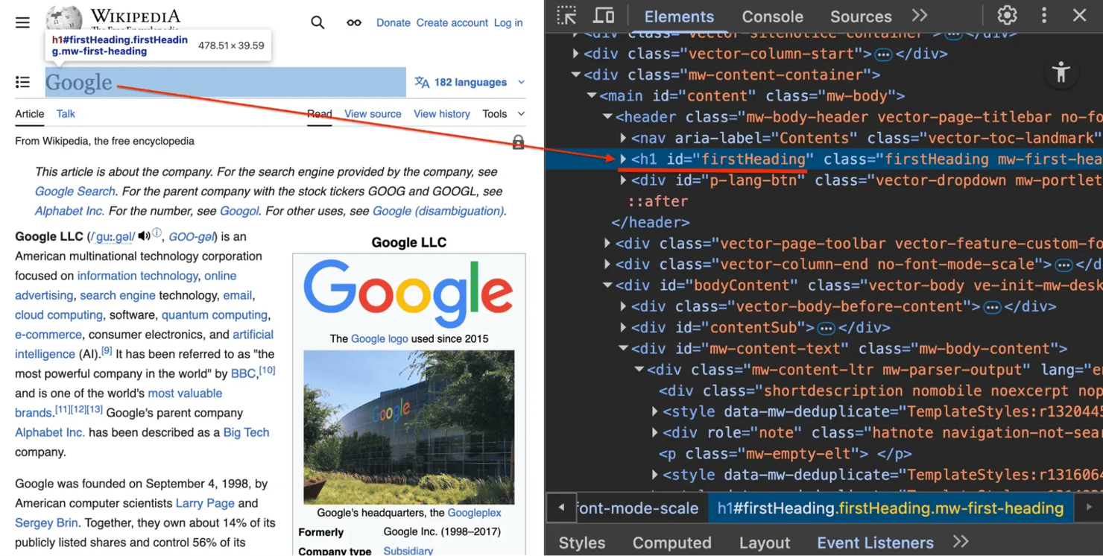The width and height of the screenshot is (1103, 556).
Task: Open the Talk tab
Action: pos(66,114)
